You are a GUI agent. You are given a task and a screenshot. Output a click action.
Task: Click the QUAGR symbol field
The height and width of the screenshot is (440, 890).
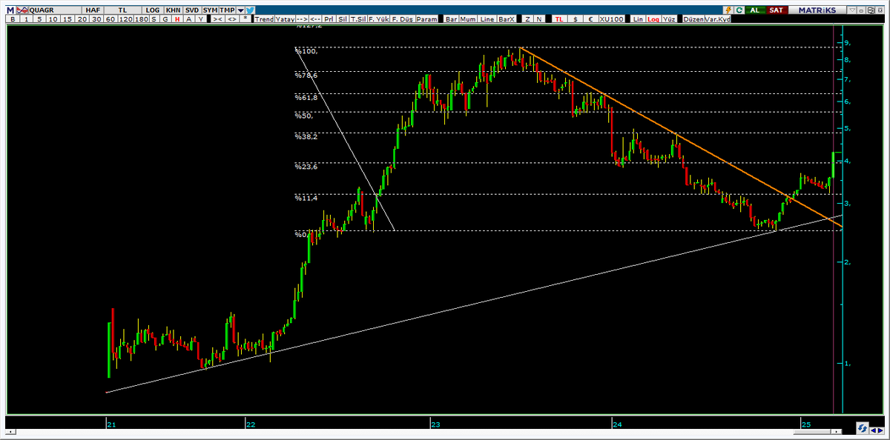coord(56,10)
